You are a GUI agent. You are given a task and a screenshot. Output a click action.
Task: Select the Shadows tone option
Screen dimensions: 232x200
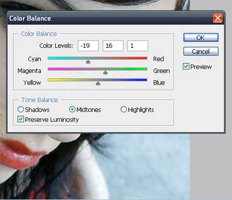pyautogui.click(x=21, y=110)
